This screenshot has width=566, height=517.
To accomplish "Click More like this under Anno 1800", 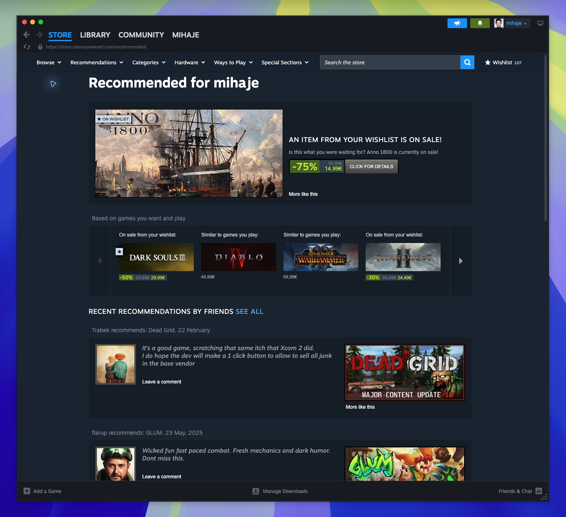I will pyautogui.click(x=303, y=194).
